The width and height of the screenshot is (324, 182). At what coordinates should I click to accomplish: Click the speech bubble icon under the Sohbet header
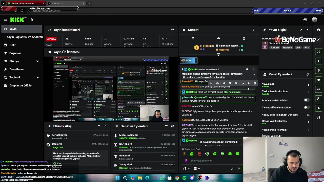click(x=218, y=38)
